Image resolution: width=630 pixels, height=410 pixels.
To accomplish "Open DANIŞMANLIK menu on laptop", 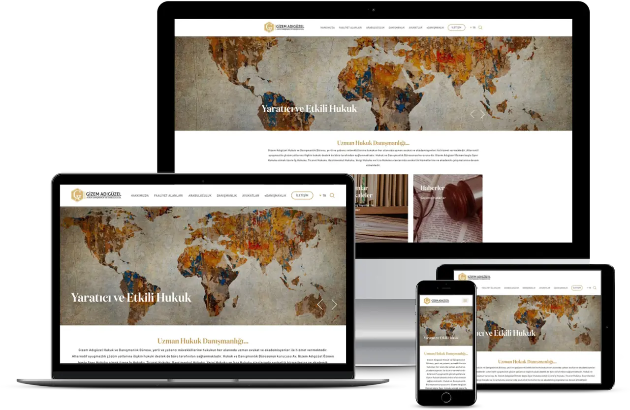I will 227,195.
